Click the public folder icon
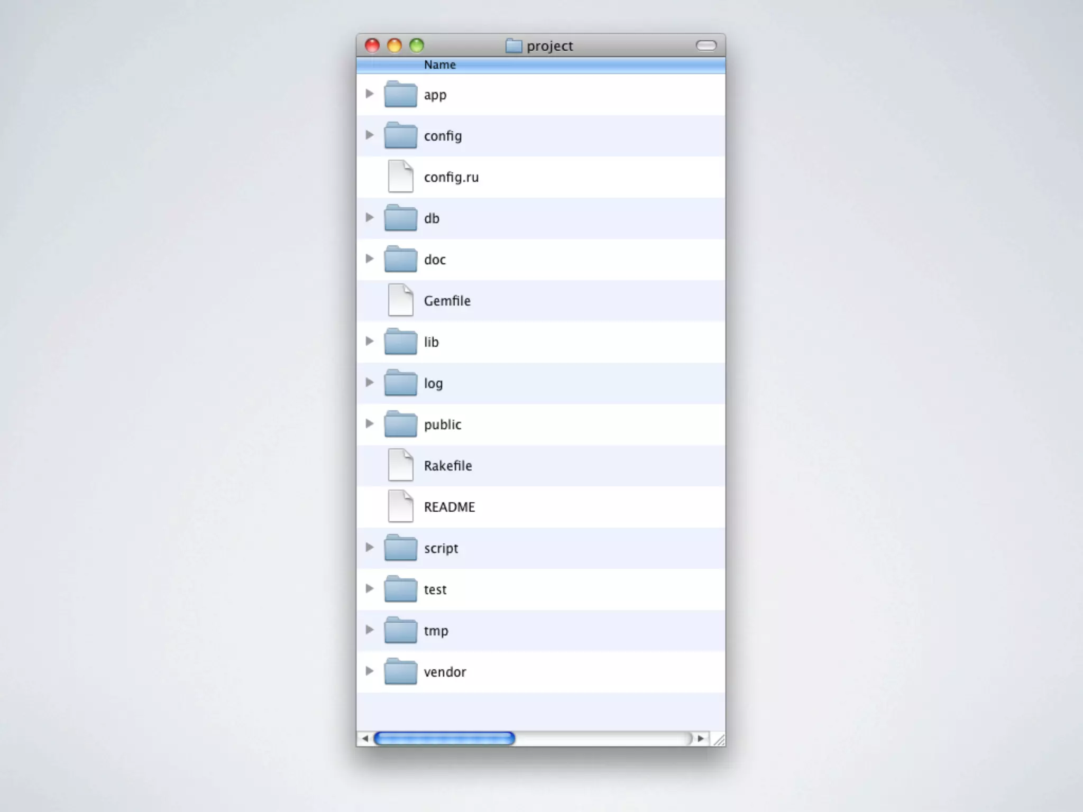1083x812 pixels. (x=400, y=425)
